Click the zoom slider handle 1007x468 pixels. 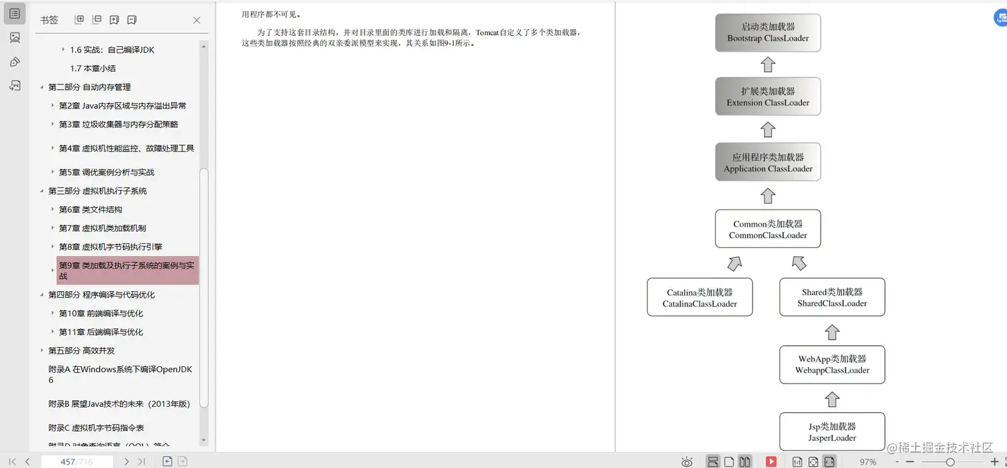(x=950, y=461)
